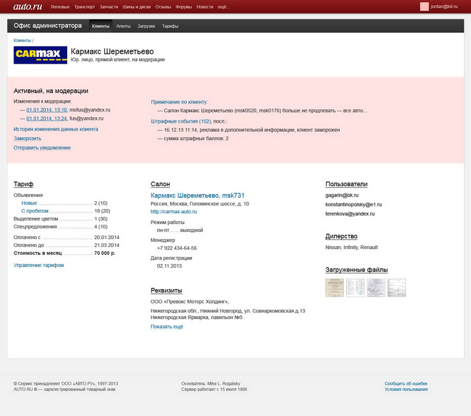The height and width of the screenshot is (416, 471).
Task: Go to Отзывы in the top navigation
Action: pyautogui.click(x=163, y=6)
